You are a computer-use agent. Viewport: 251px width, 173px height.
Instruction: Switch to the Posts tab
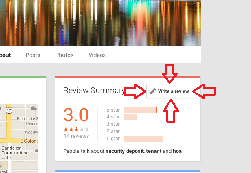tap(33, 55)
